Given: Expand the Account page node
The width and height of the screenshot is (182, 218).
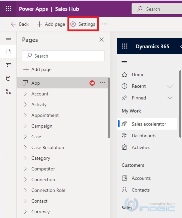Looking at the screenshot, I should pyautogui.click(x=25, y=94).
